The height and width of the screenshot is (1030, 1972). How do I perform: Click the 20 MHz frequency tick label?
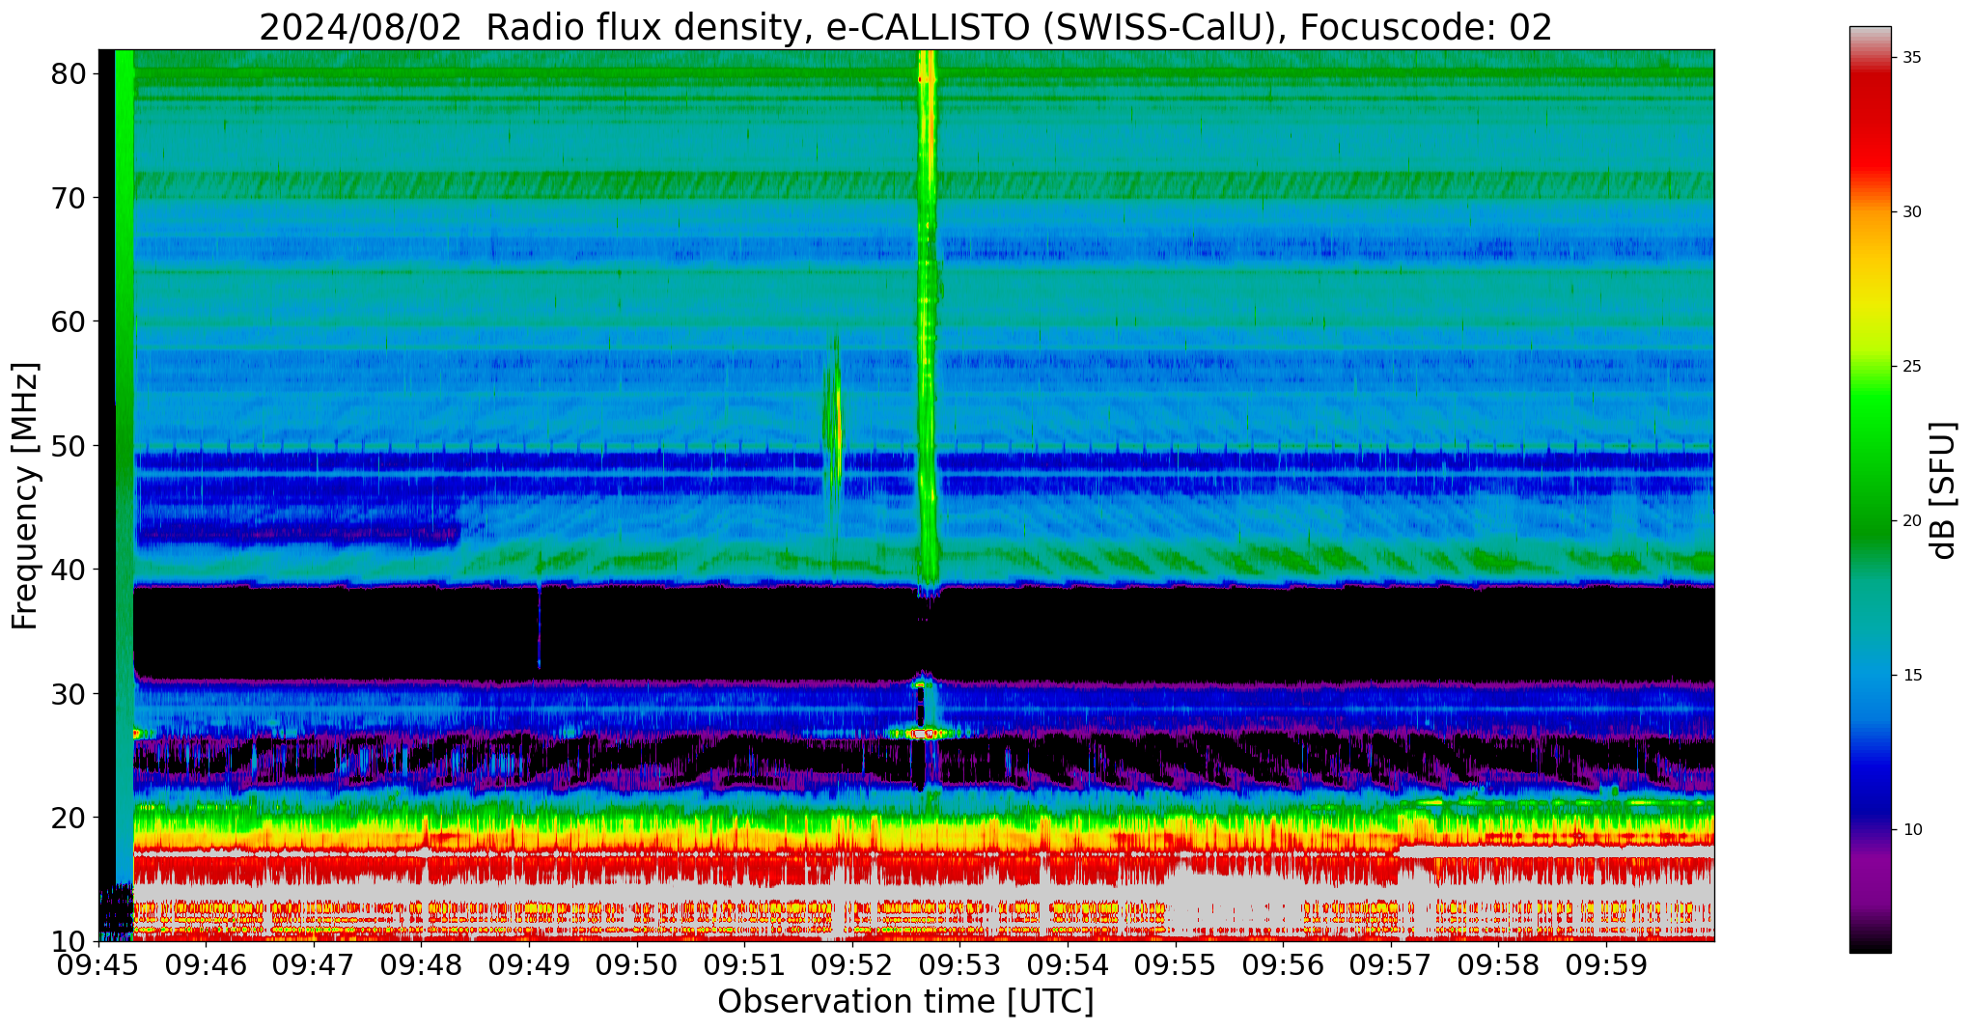pyautogui.click(x=69, y=818)
